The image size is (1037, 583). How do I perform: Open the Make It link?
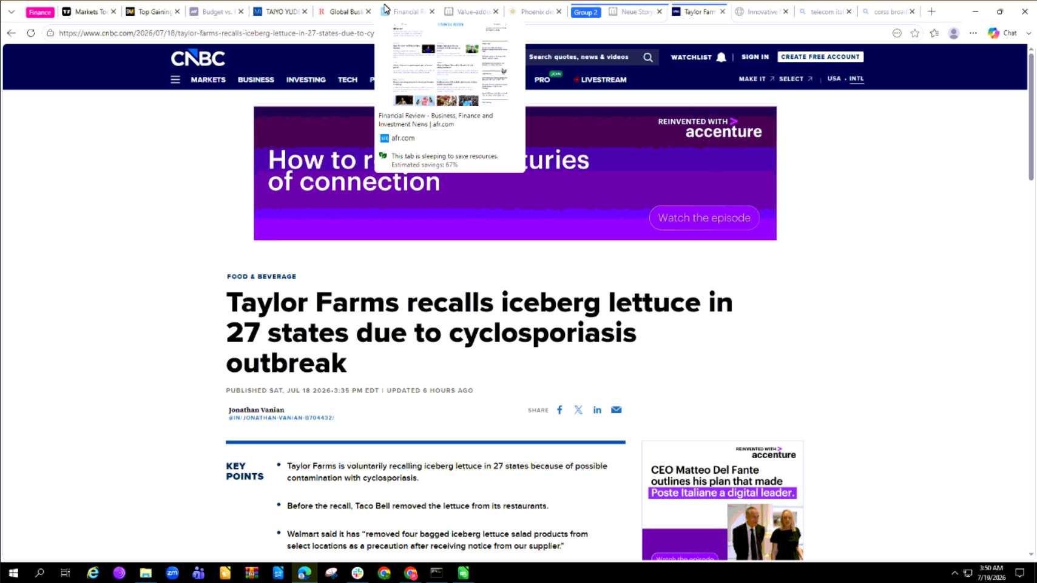[756, 79]
